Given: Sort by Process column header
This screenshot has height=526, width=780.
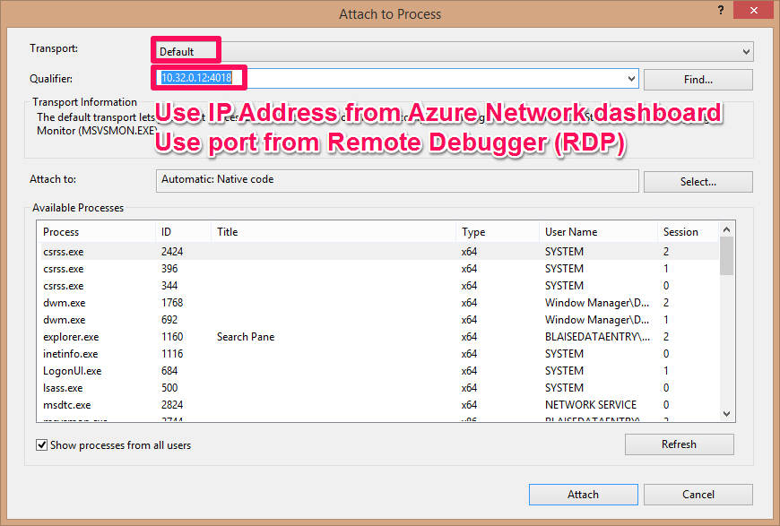Looking at the screenshot, I should tap(99, 232).
